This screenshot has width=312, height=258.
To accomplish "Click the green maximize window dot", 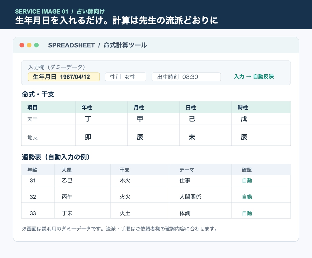I will tap(36, 45).
